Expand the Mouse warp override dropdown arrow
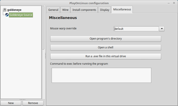The height and width of the screenshot is (106, 178). tap(162, 29)
